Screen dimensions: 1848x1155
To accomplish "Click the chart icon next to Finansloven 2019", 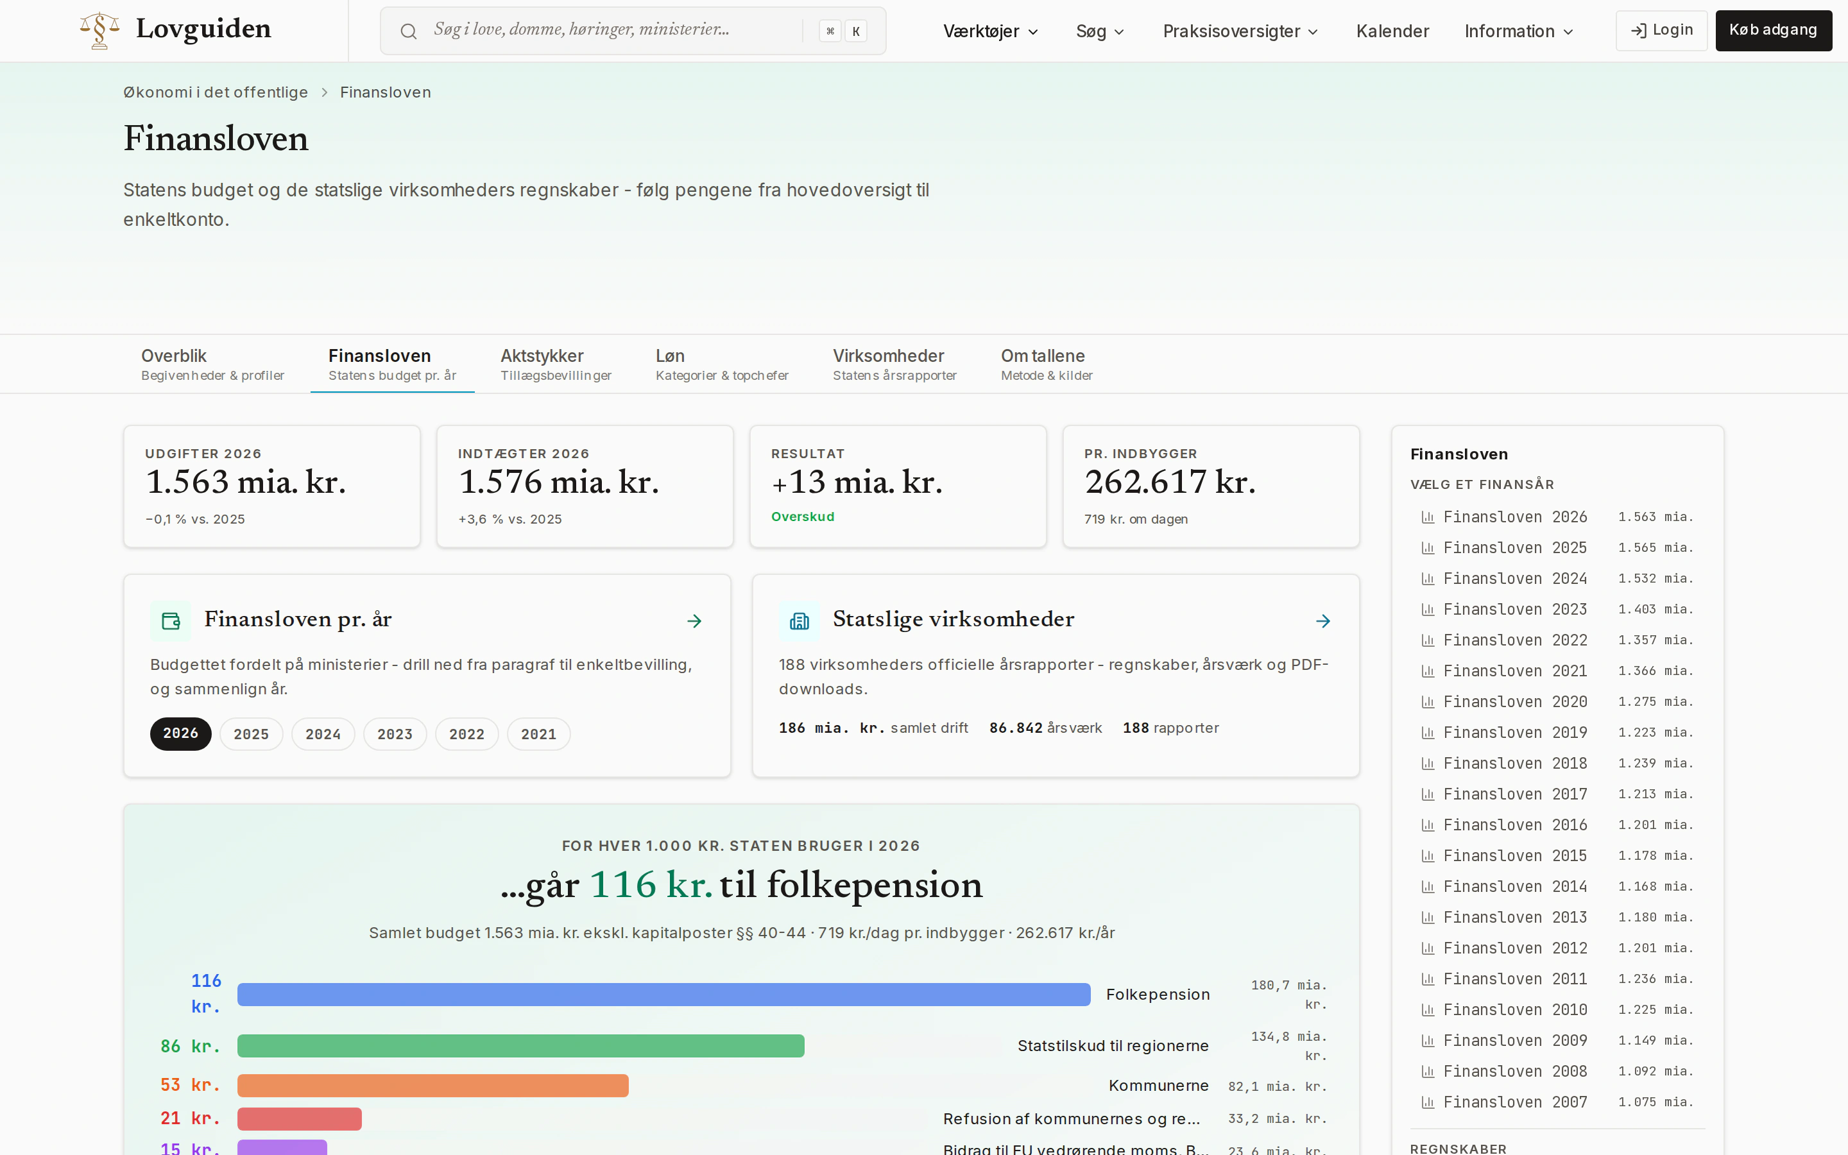I will coord(1427,733).
